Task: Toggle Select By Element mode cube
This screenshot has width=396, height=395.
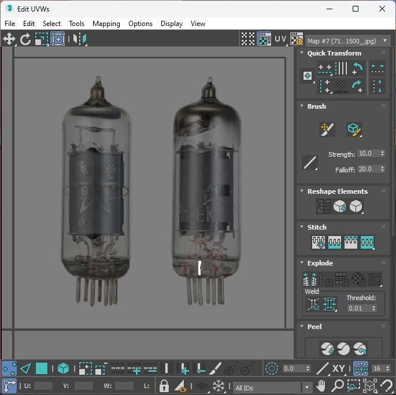Action: pyautogui.click(x=63, y=368)
